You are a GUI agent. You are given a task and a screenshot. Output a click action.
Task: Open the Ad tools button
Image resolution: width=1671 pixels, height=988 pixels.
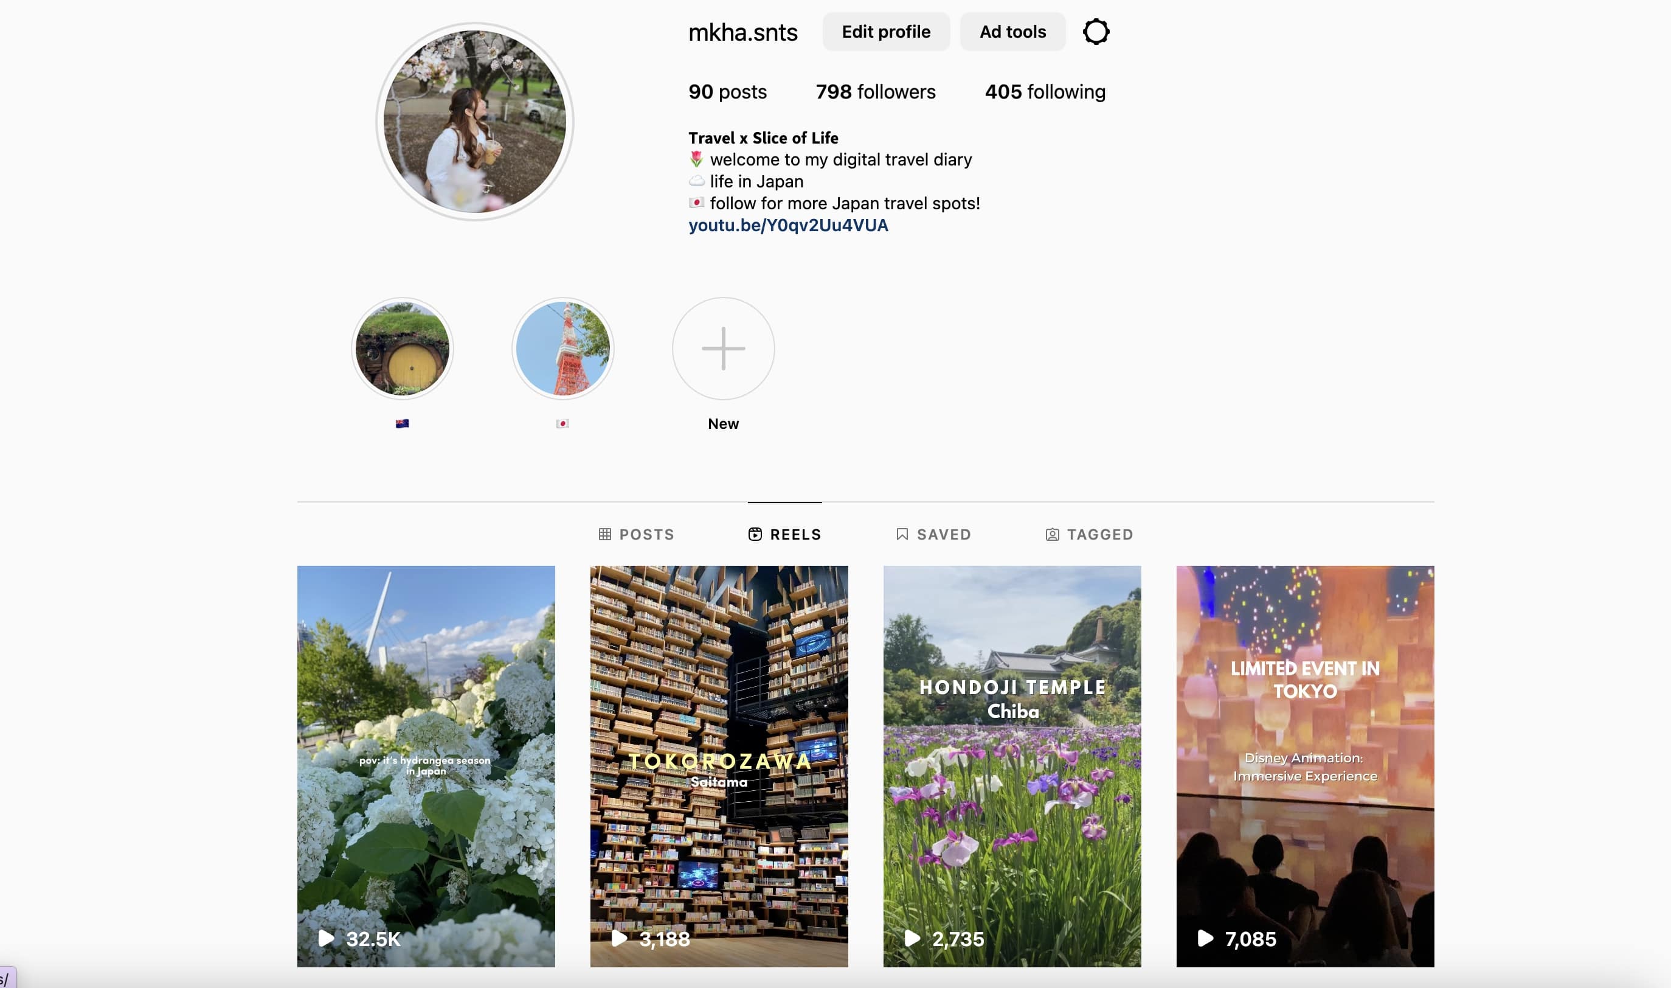coord(1012,31)
